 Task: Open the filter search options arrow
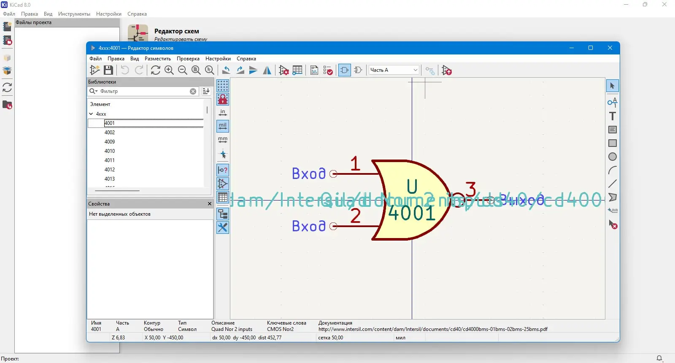click(93, 91)
